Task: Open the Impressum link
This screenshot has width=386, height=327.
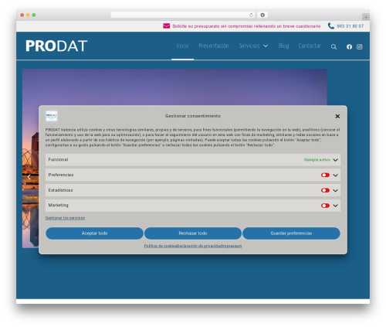Action: tap(232, 246)
